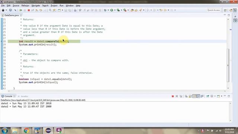238x134 pixels.
Task: Open the Edit menu
Action: (9, 6)
